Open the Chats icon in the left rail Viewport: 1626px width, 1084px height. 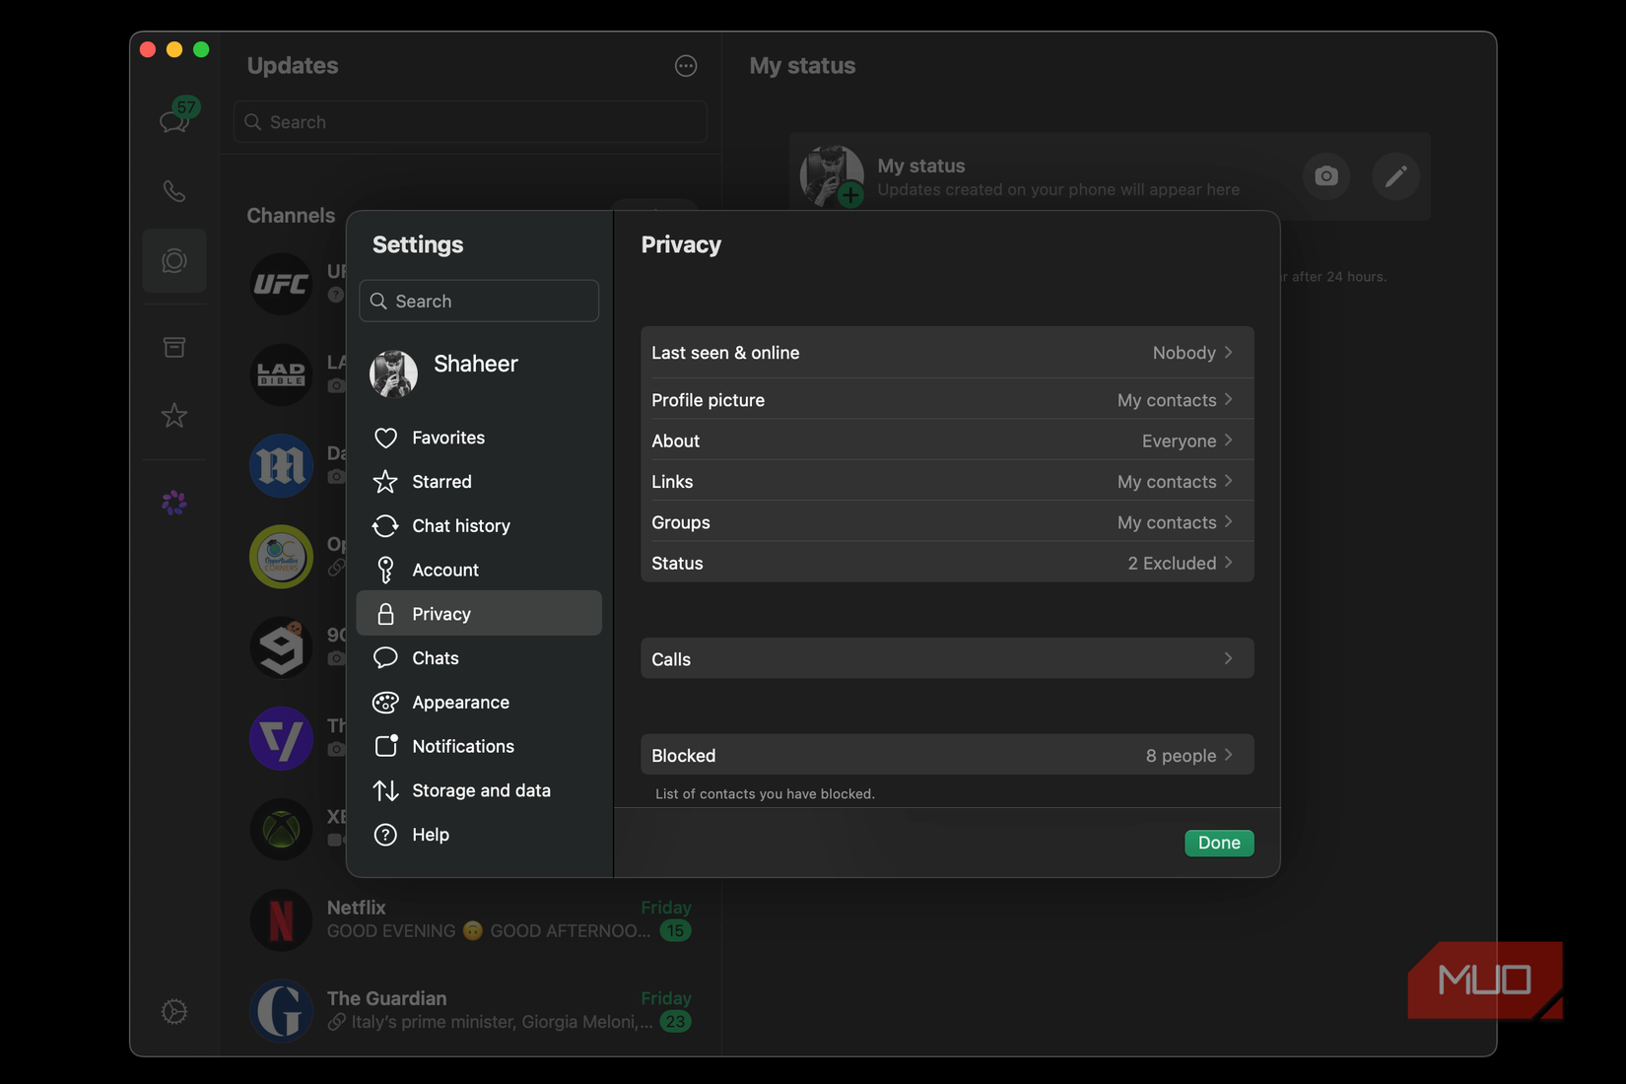174,120
